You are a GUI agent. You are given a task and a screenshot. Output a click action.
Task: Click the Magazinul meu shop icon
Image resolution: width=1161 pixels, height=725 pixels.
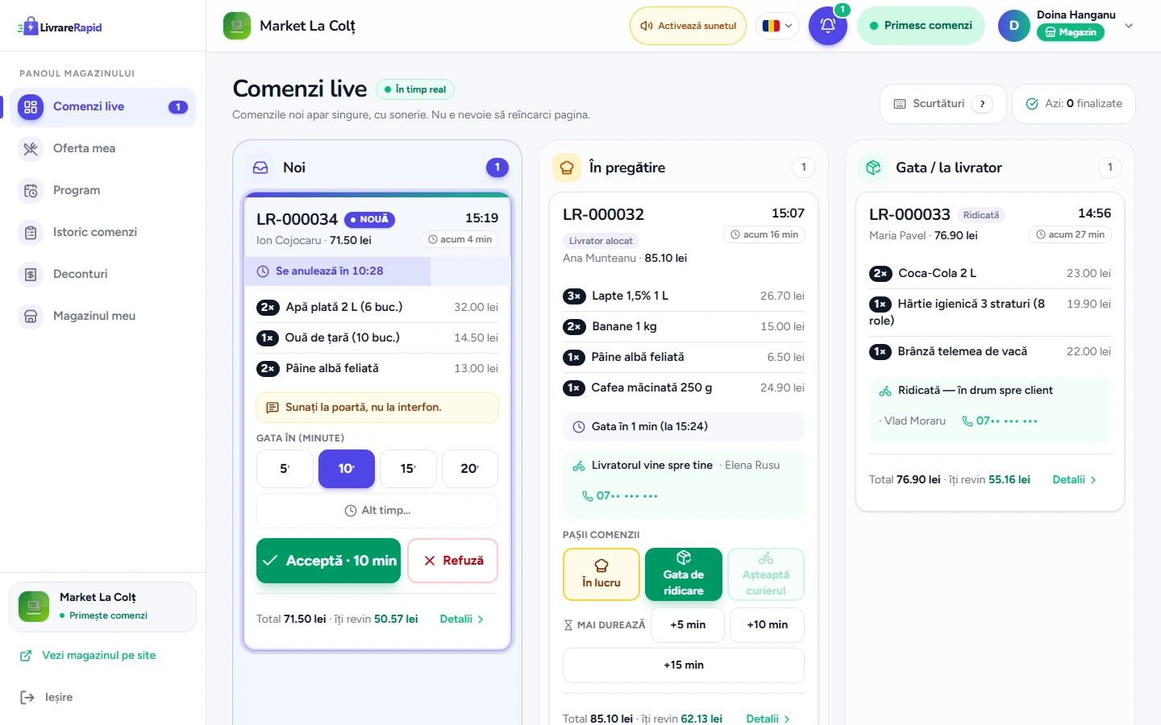coord(31,316)
